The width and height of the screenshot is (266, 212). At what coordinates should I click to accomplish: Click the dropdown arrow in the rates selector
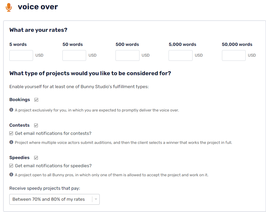click(x=96, y=199)
